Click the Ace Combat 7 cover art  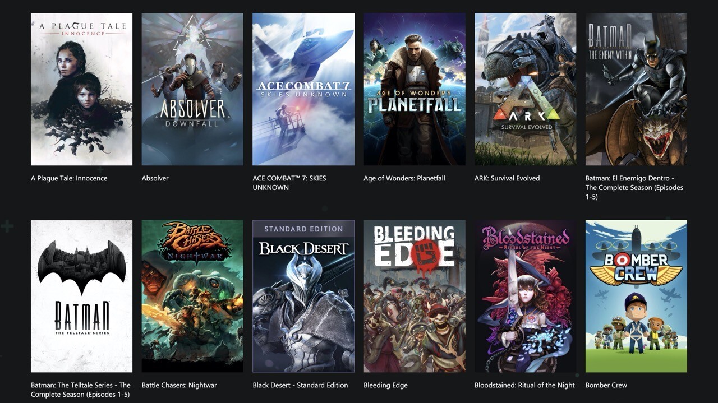pyautogui.click(x=303, y=89)
